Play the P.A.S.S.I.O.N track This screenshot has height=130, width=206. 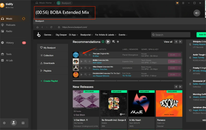click(81, 75)
